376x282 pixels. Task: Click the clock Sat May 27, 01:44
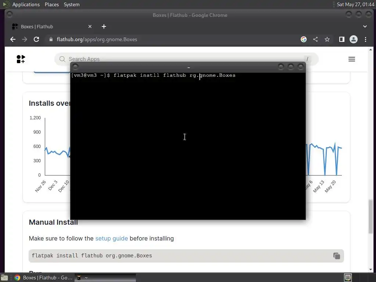click(x=355, y=4)
